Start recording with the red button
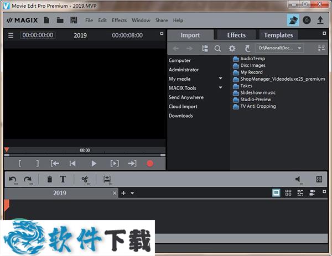This screenshot has width=332, height=256. [150, 164]
